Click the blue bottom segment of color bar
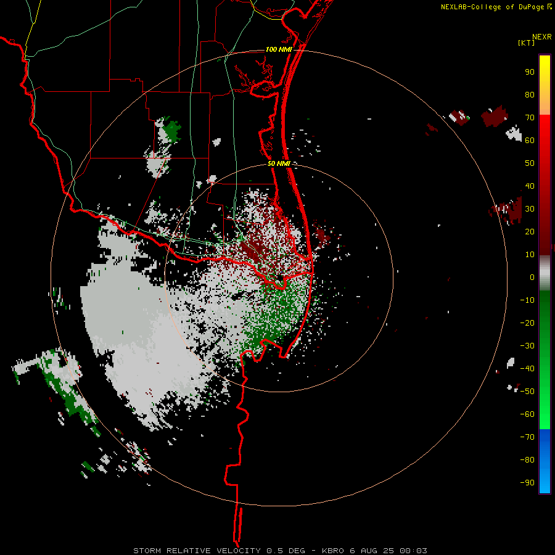This screenshot has height=555, width=555. (545, 461)
